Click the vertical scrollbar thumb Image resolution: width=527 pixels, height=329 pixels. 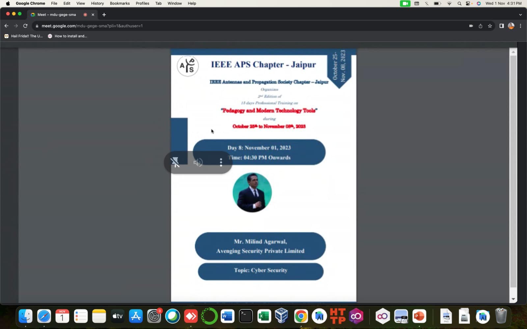click(513, 171)
